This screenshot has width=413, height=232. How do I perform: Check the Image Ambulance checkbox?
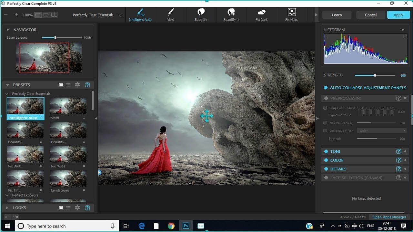click(x=325, y=108)
